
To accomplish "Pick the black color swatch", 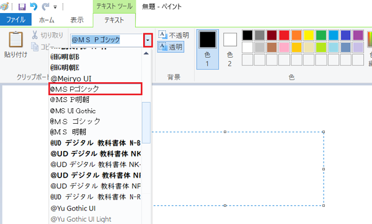I will point(247,35).
